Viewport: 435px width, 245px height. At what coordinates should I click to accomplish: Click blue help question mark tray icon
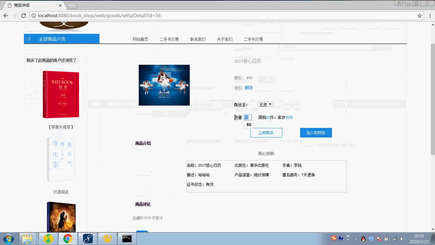341,238
